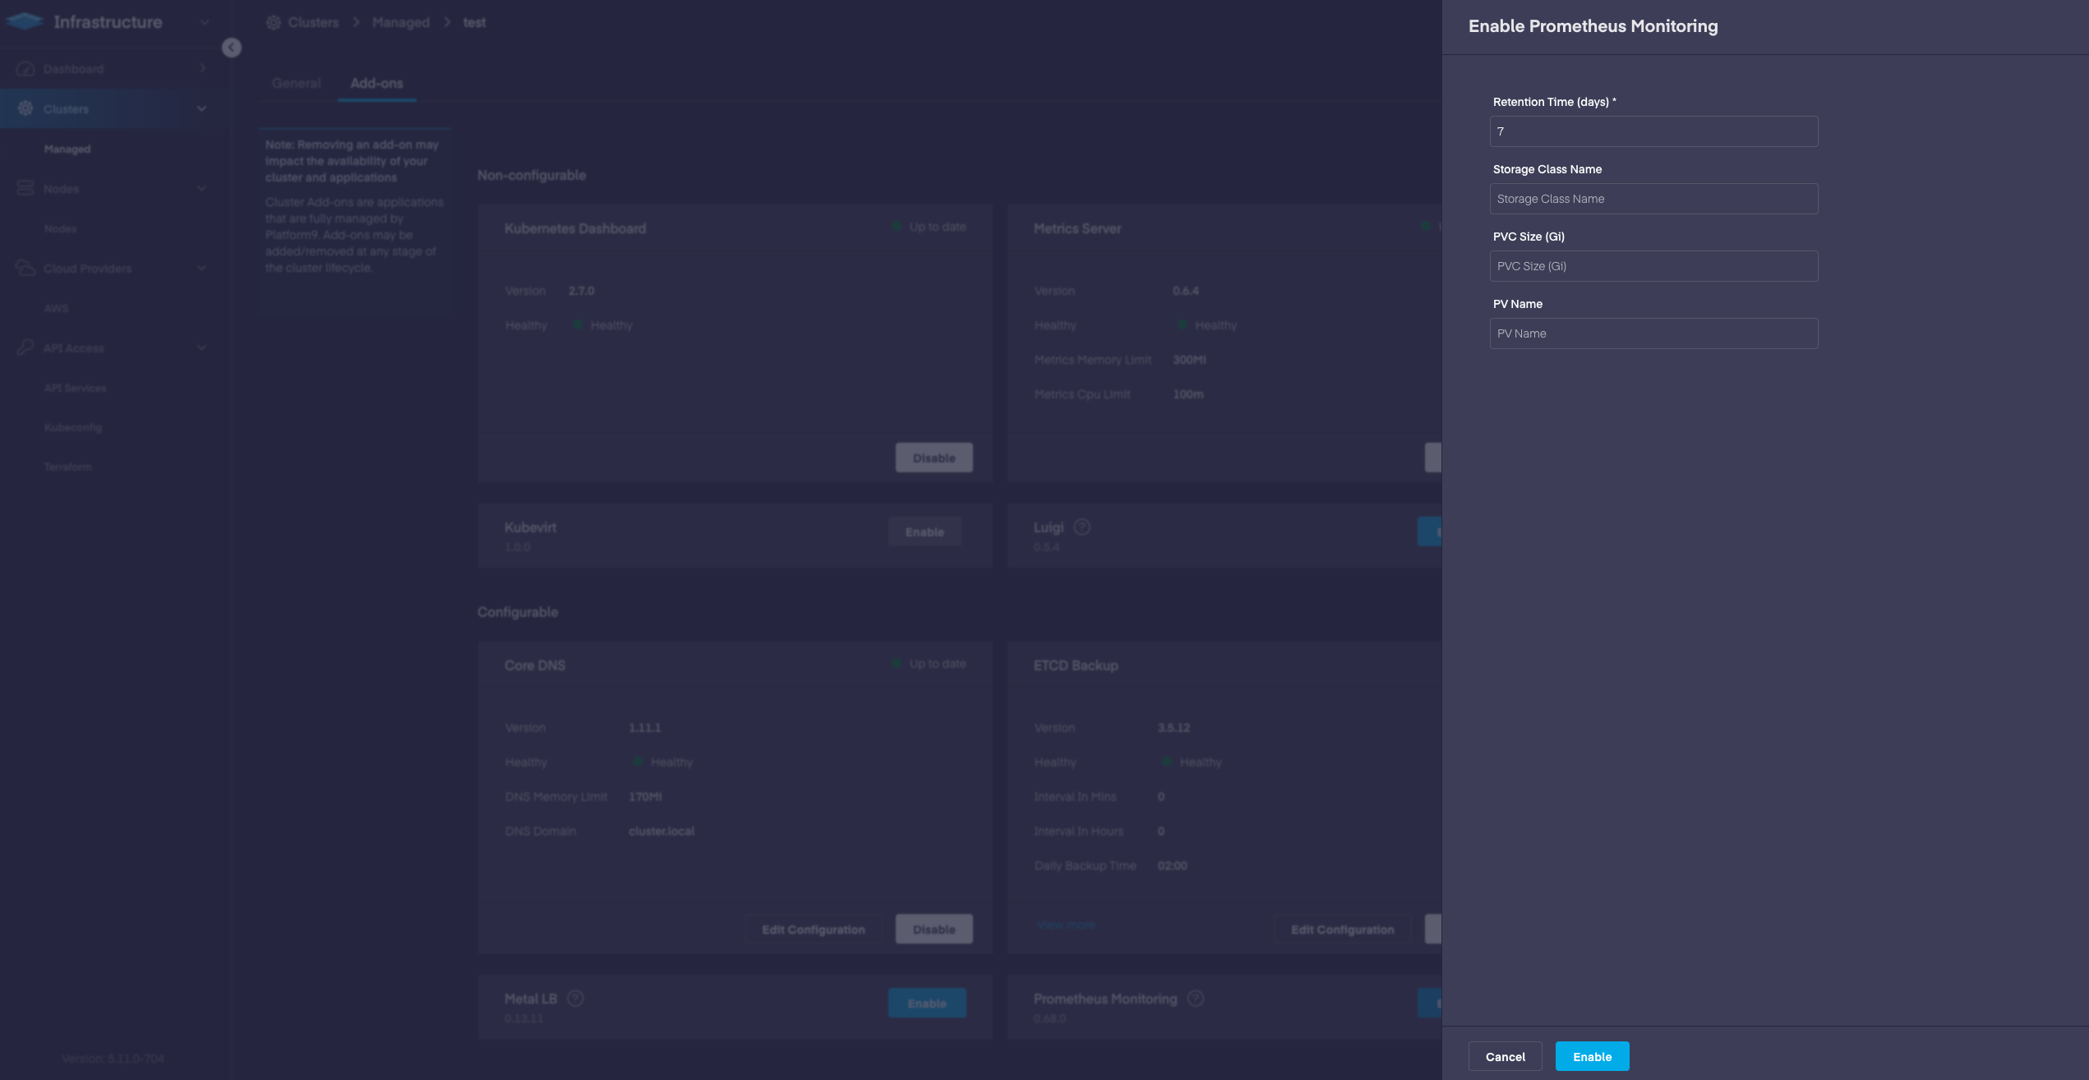Screen dimensions: 2089x1080
Task: Switch to the General tab
Action: click(296, 83)
